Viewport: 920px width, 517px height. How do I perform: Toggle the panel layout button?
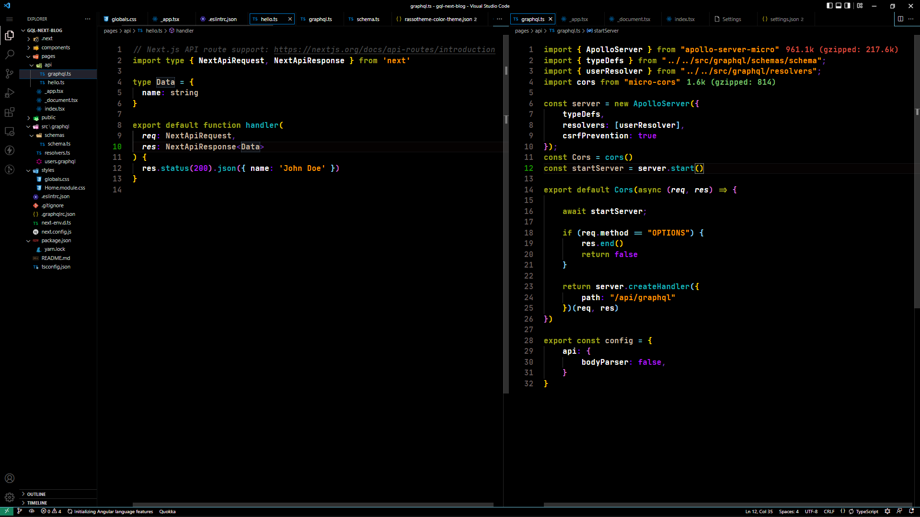point(839,6)
